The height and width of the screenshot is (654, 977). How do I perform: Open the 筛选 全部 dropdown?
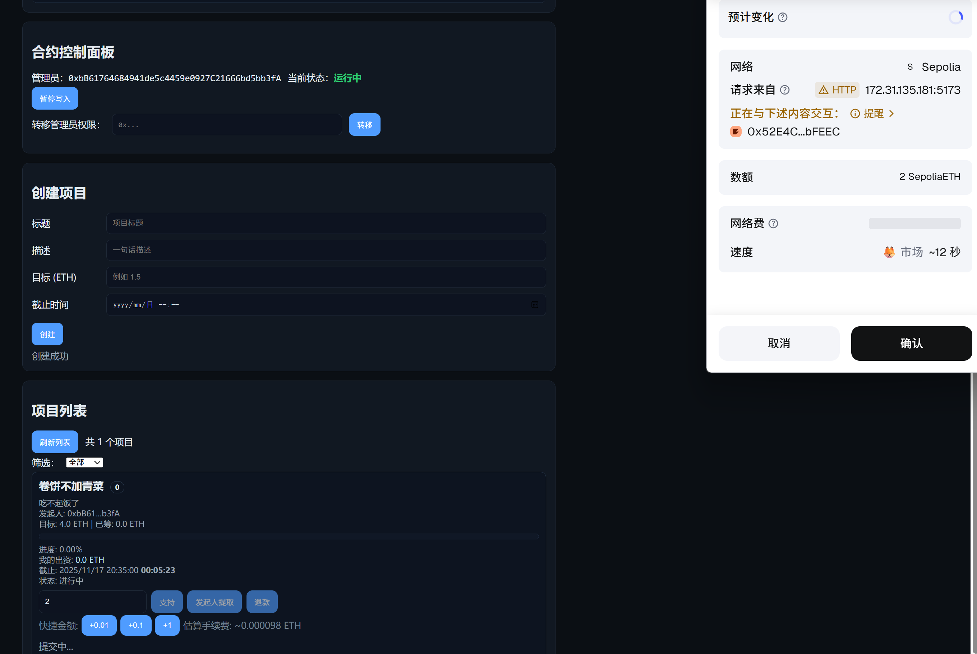pos(84,462)
